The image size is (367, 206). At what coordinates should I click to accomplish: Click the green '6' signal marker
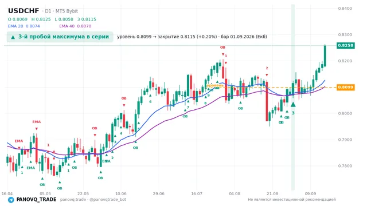(150, 102)
